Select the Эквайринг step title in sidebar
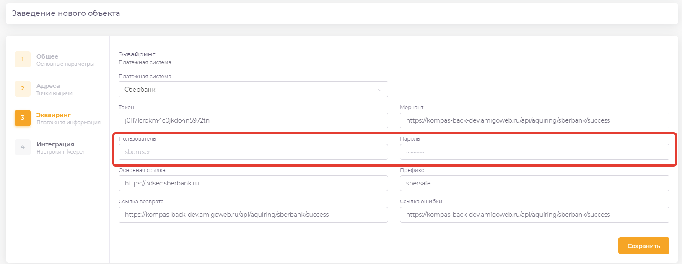The width and height of the screenshot is (682, 264). click(x=54, y=115)
